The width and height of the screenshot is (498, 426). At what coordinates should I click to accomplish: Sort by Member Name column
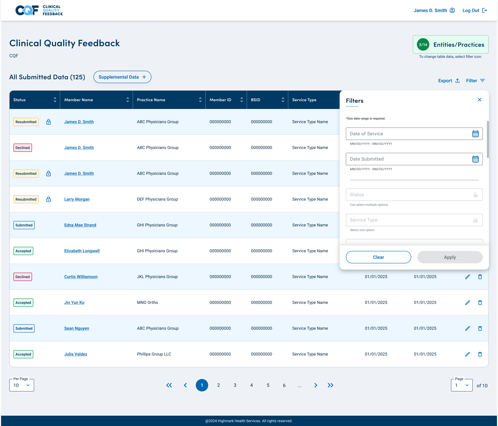click(x=128, y=100)
